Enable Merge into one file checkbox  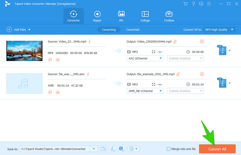169,149
